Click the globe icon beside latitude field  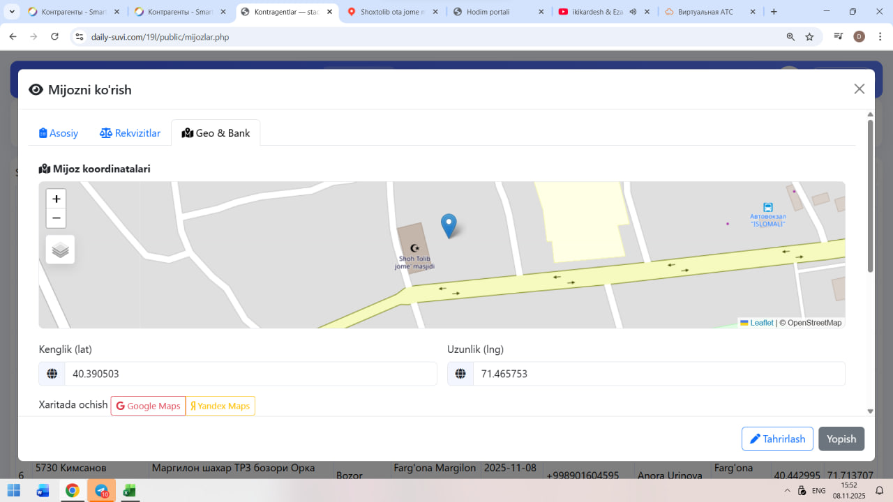(x=52, y=374)
